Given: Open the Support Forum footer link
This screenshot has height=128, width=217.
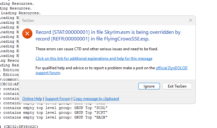Looking at the screenshot, I should click(58, 99).
